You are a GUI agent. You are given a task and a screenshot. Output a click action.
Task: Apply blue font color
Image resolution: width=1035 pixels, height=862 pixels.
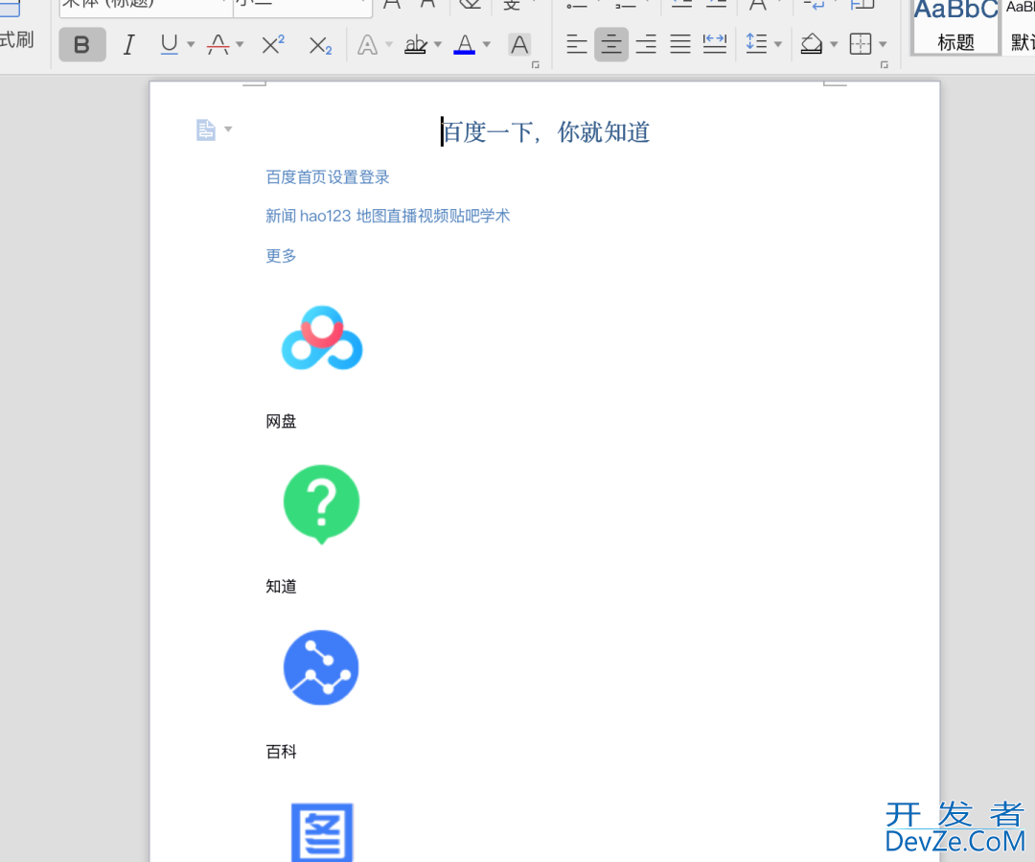465,44
